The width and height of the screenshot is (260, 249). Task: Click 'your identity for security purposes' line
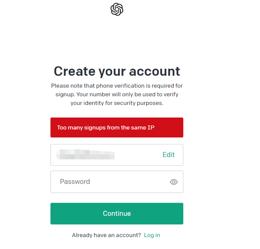tap(117, 103)
